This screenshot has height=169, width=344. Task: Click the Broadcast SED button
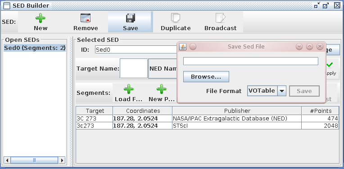pos(221,22)
